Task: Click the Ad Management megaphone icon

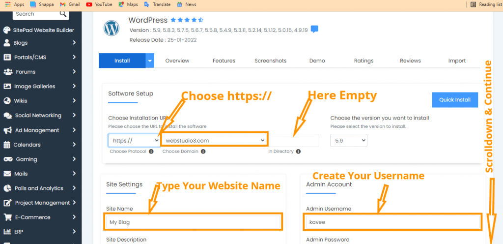Action: pyautogui.click(x=7, y=130)
